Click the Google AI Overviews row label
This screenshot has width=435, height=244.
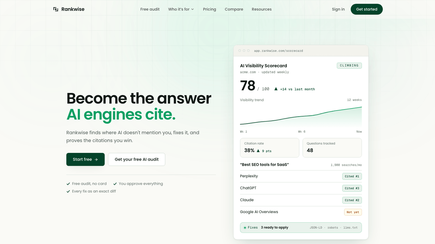tap(259, 212)
